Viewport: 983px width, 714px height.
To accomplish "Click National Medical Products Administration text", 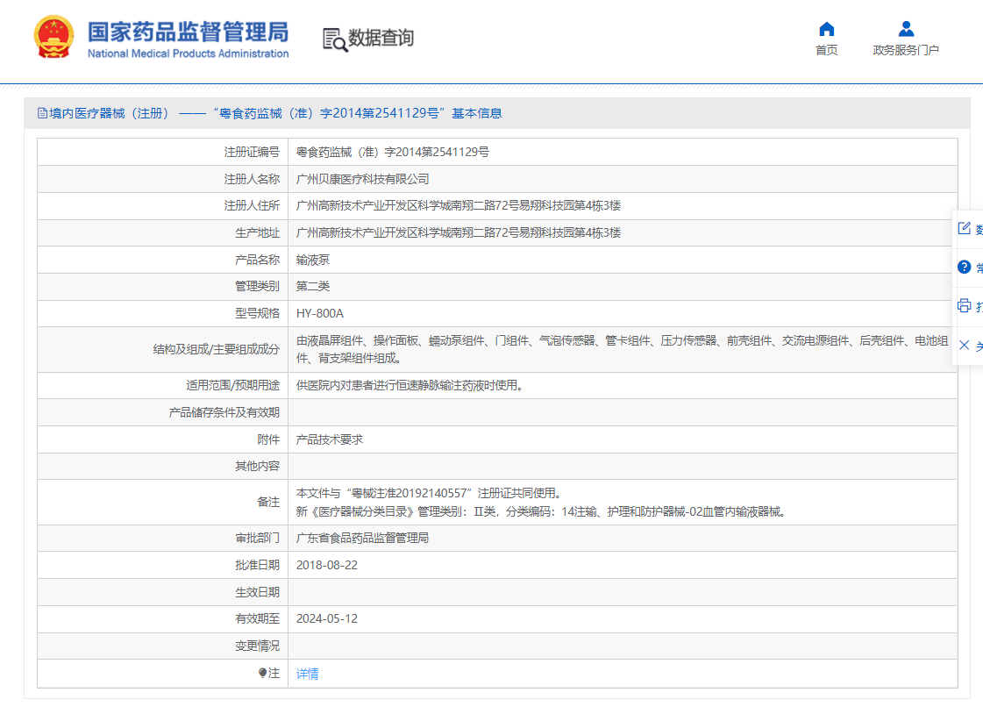I will 188,54.
